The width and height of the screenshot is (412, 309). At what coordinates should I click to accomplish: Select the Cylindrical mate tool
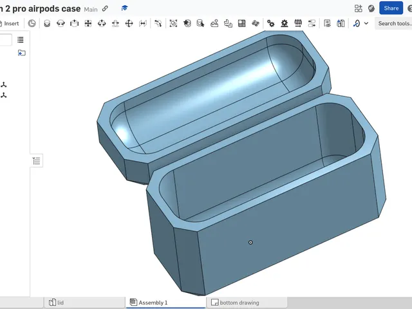102,23
